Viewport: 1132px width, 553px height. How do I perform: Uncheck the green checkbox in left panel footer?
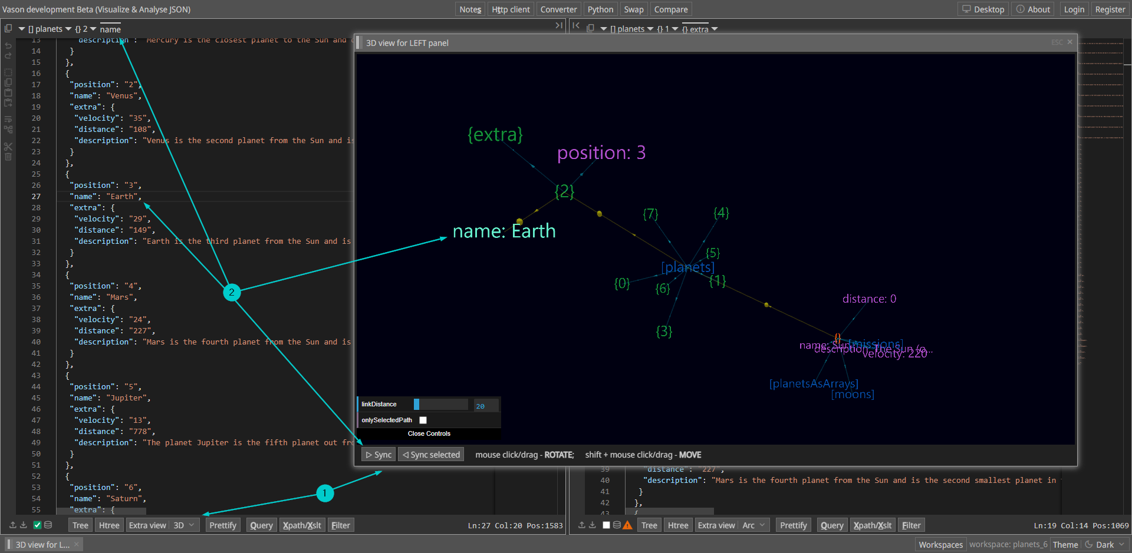[x=37, y=525]
